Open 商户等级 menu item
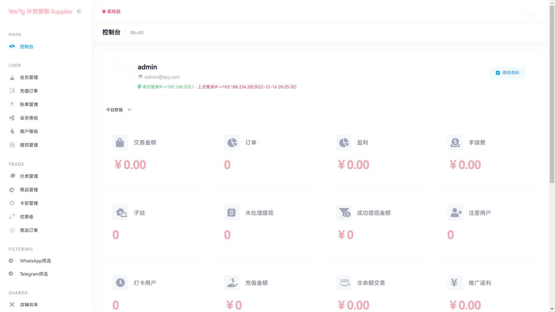Viewport: 555px width, 312px height. 29,131
